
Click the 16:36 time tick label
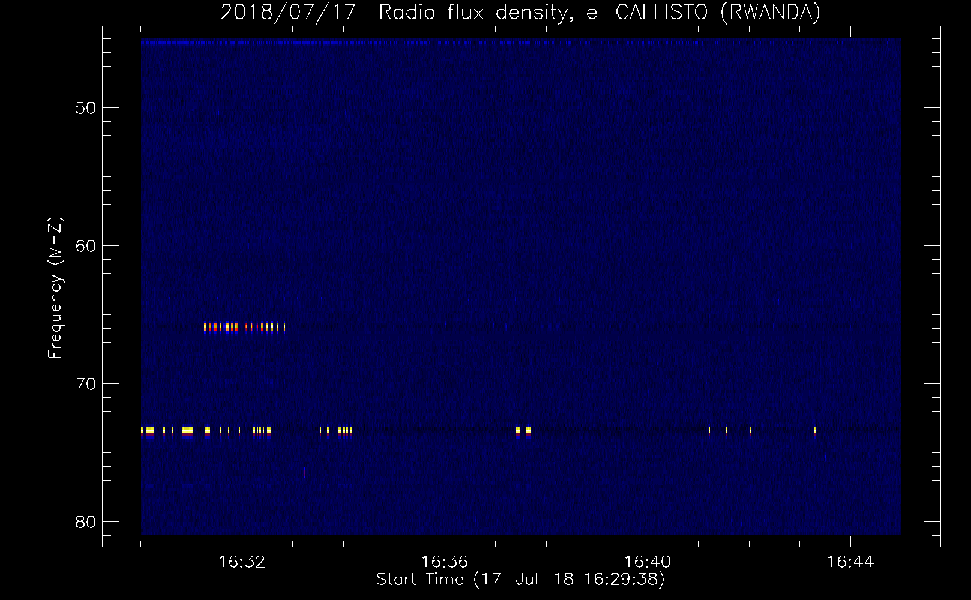[x=445, y=562]
